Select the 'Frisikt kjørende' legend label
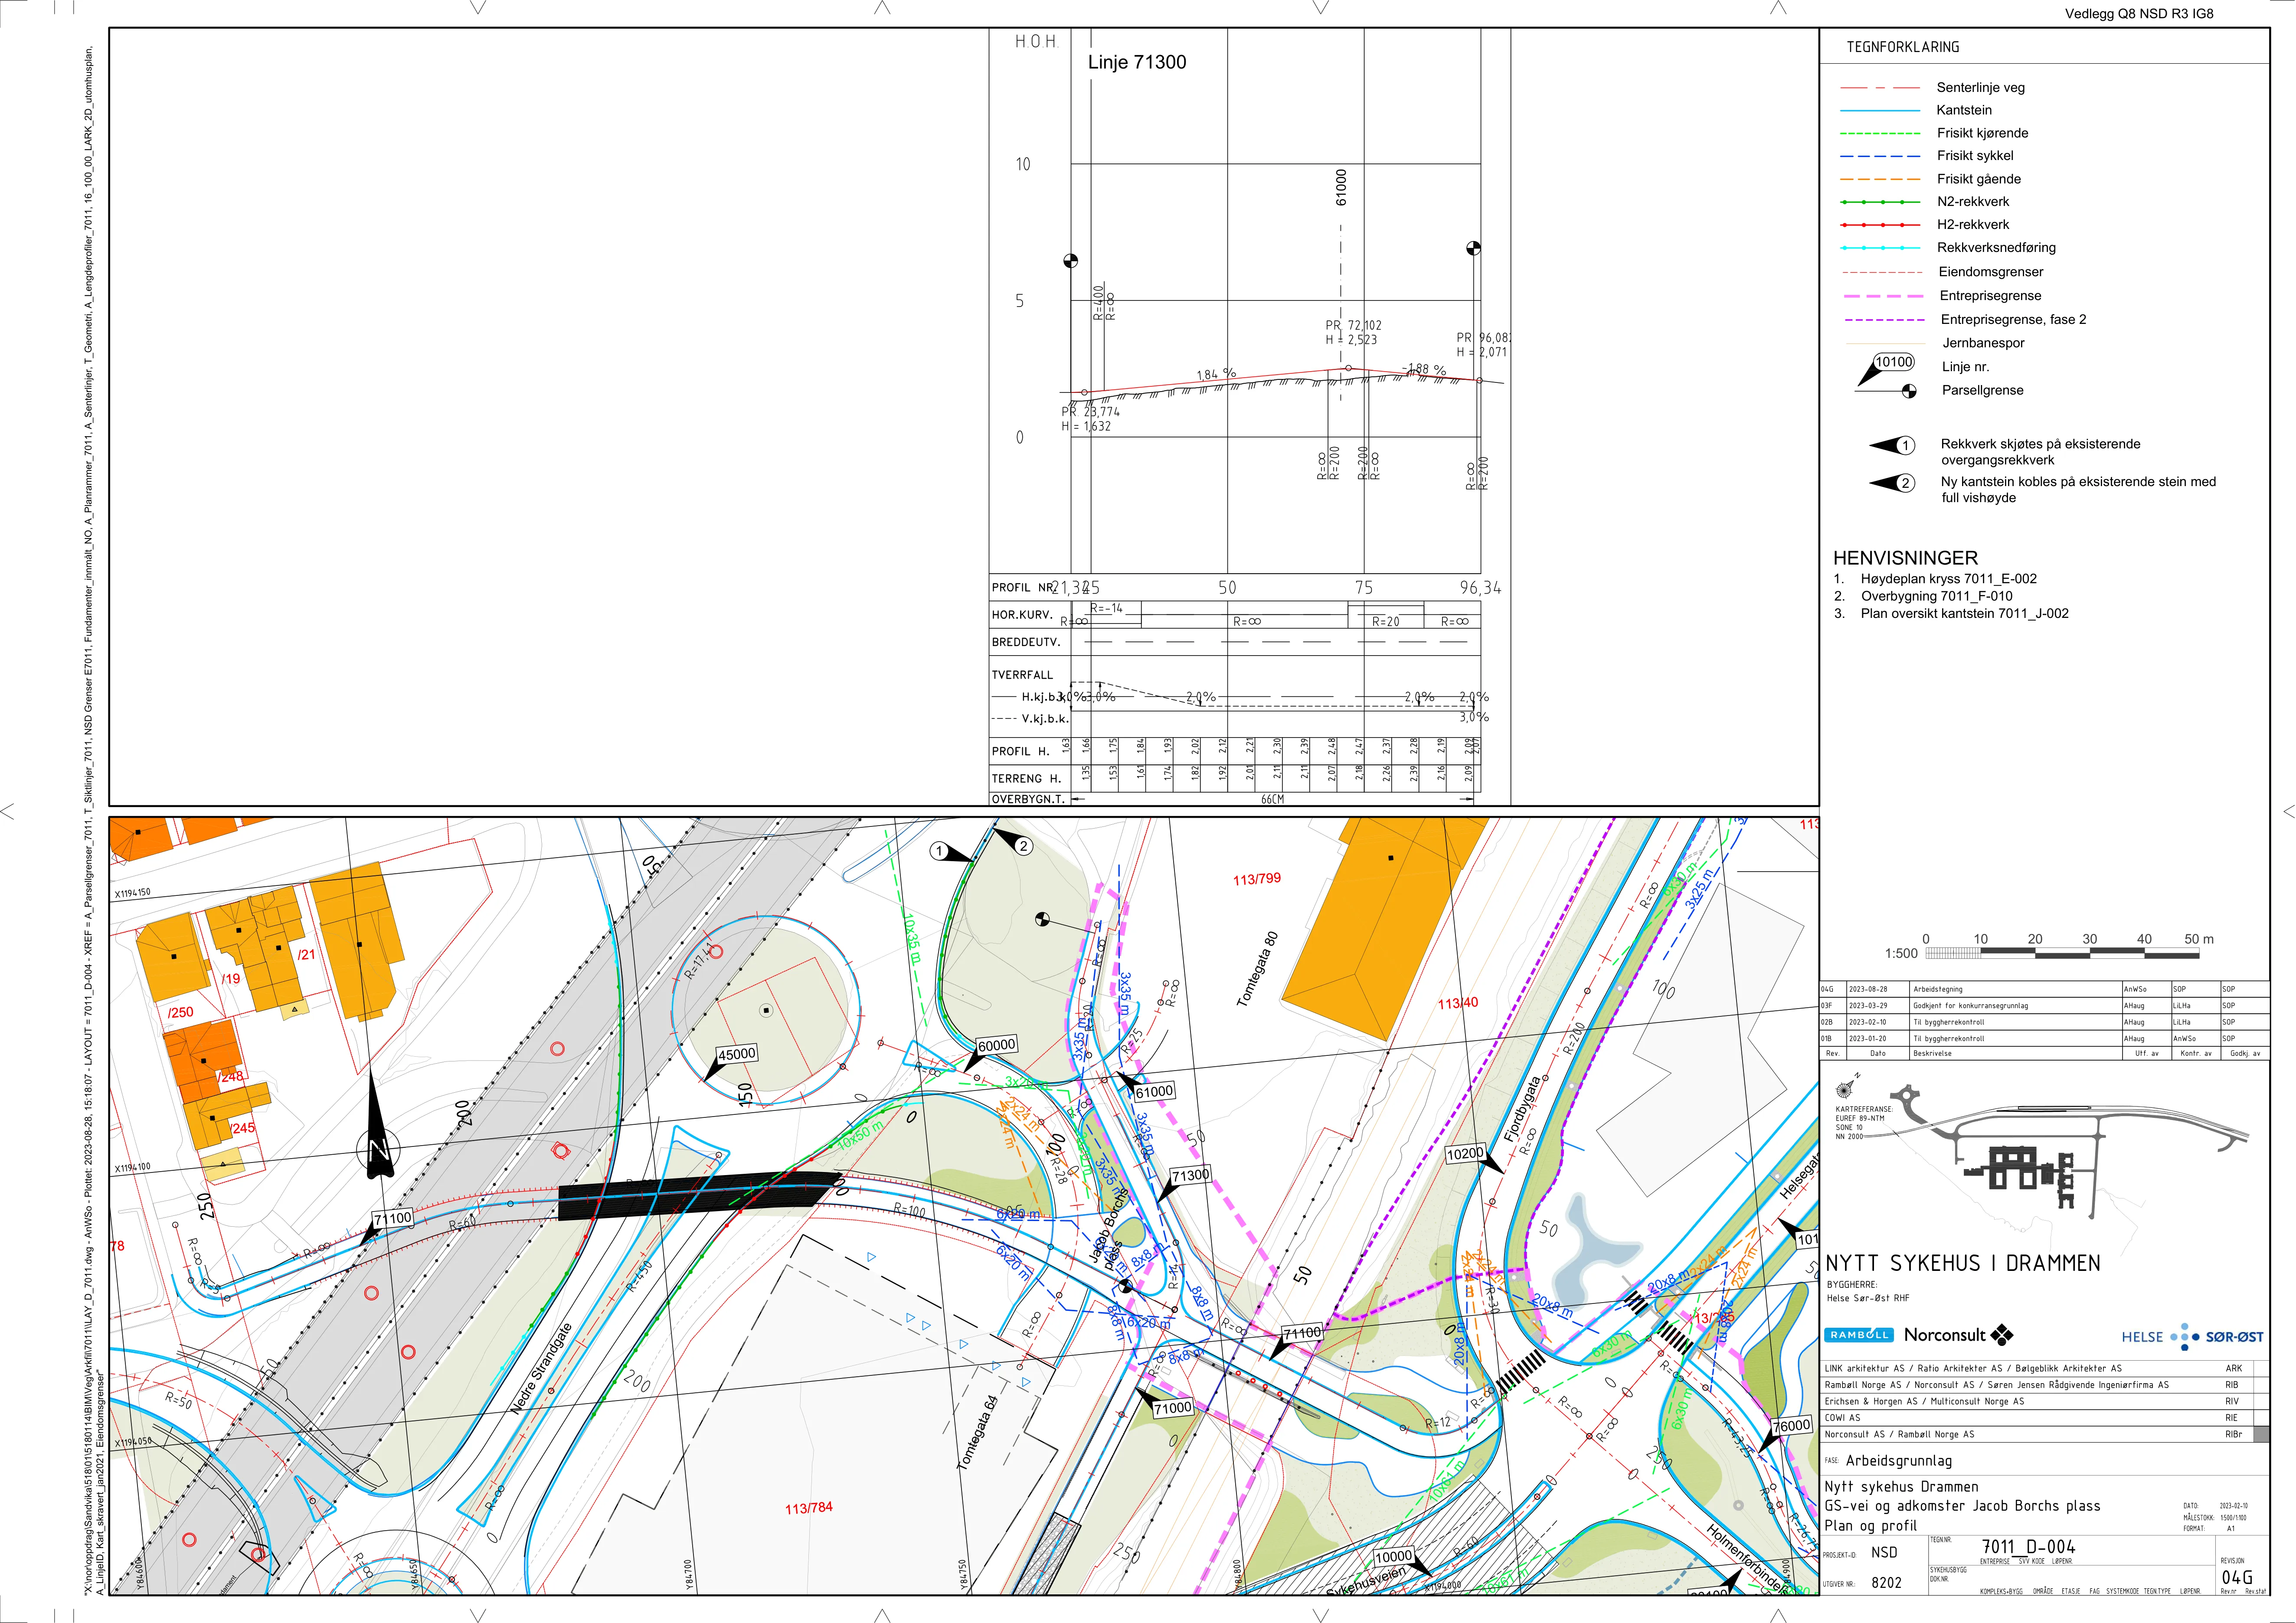This screenshot has height=1623, width=2296. pos(1982,133)
